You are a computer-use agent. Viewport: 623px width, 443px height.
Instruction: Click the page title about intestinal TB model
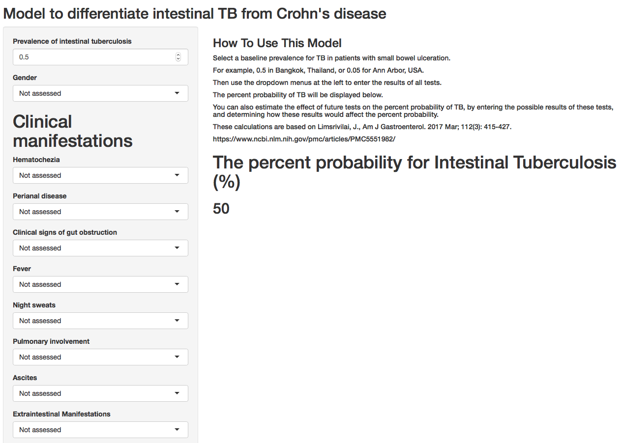(x=195, y=13)
